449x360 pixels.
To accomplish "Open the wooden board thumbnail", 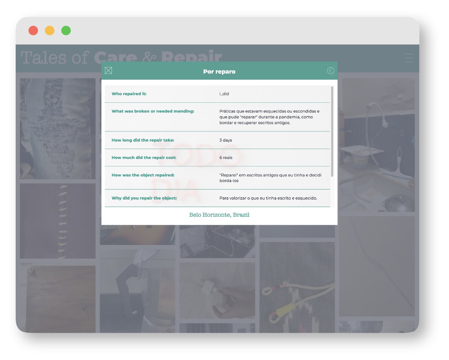I will pos(57,299).
